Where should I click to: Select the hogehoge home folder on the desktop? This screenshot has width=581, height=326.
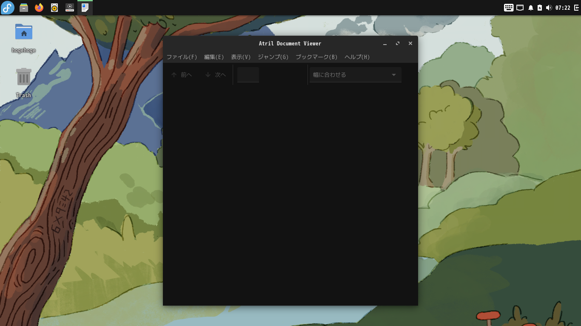point(24,38)
